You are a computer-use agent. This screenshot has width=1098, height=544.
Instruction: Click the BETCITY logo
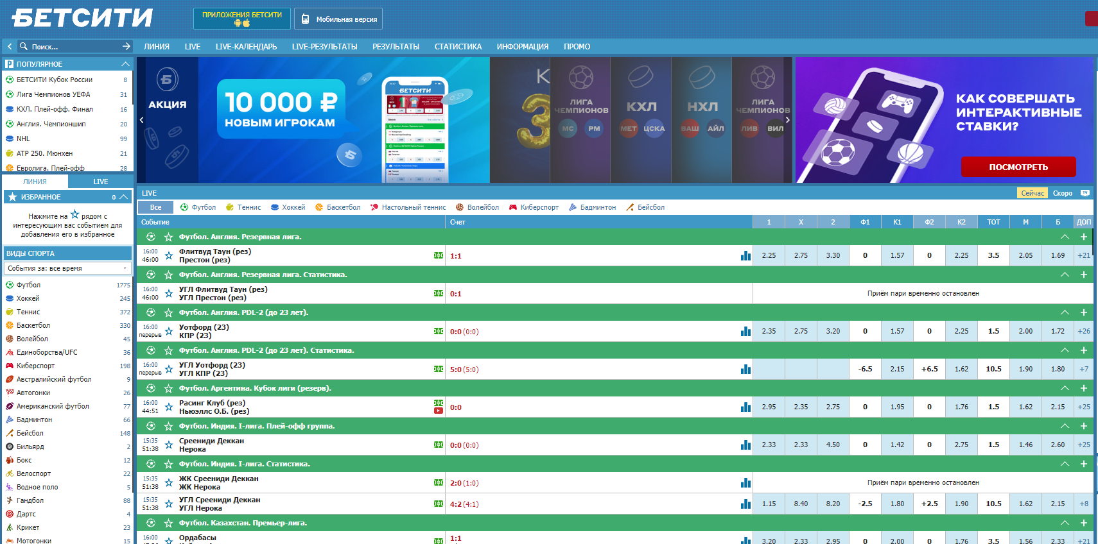[82, 18]
